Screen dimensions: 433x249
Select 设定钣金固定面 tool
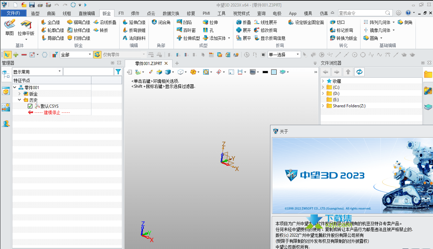(306, 22)
